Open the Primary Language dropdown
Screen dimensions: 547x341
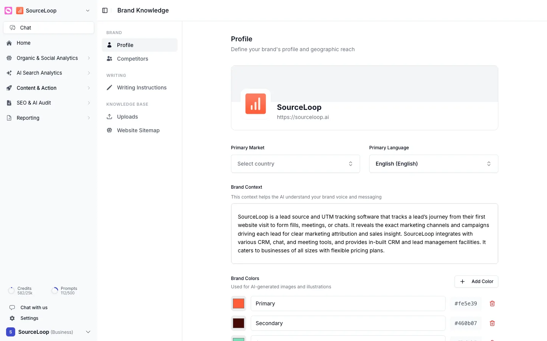434,164
